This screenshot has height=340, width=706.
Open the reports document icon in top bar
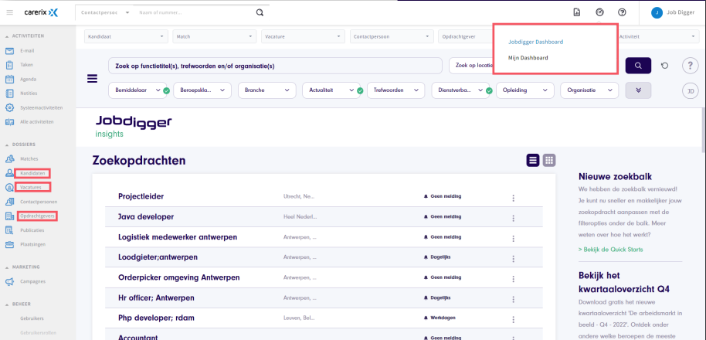(576, 12)
